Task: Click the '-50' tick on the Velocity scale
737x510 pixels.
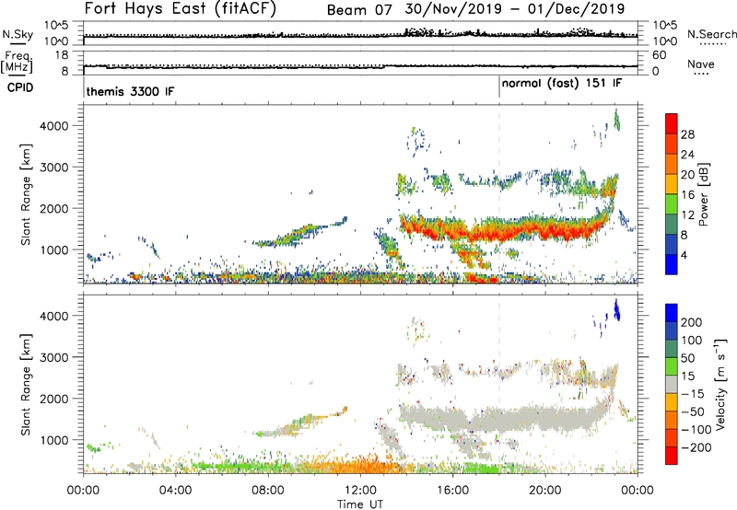Action: (693, 411)
